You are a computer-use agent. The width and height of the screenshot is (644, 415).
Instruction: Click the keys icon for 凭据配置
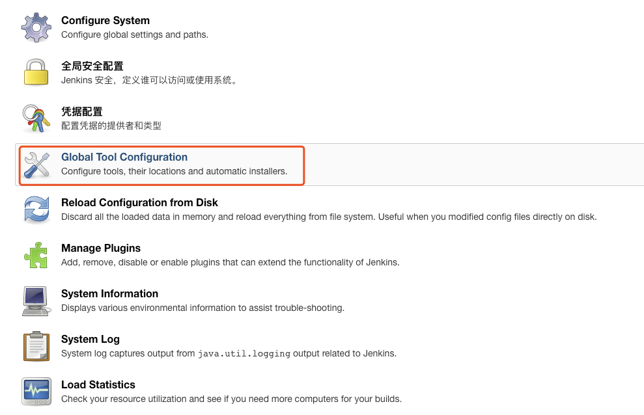36,118
